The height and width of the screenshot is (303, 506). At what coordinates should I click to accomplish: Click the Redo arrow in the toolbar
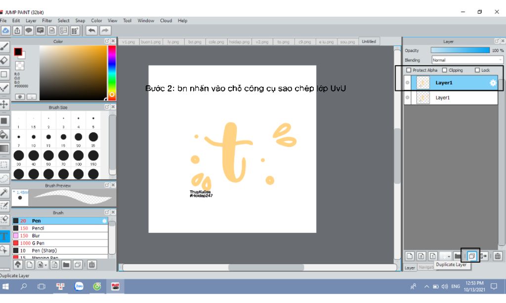coord(105,31)
